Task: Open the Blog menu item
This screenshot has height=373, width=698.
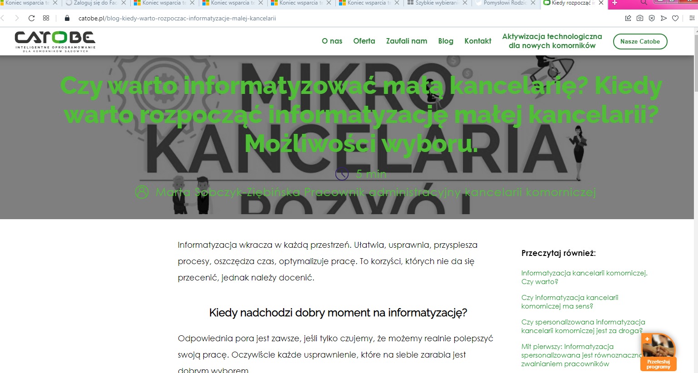Action: point(445,41)
